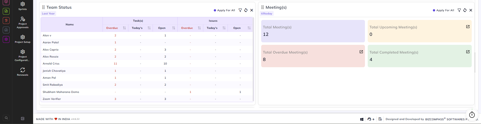Sort by Issues Today's column
The width and height of the screenshot is (481, 124).
click(x=224, y=28)
